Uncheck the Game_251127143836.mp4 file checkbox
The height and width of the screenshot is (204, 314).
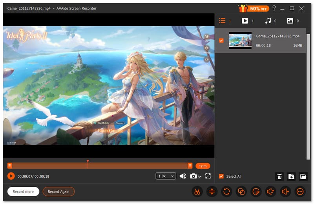(221, 40)
